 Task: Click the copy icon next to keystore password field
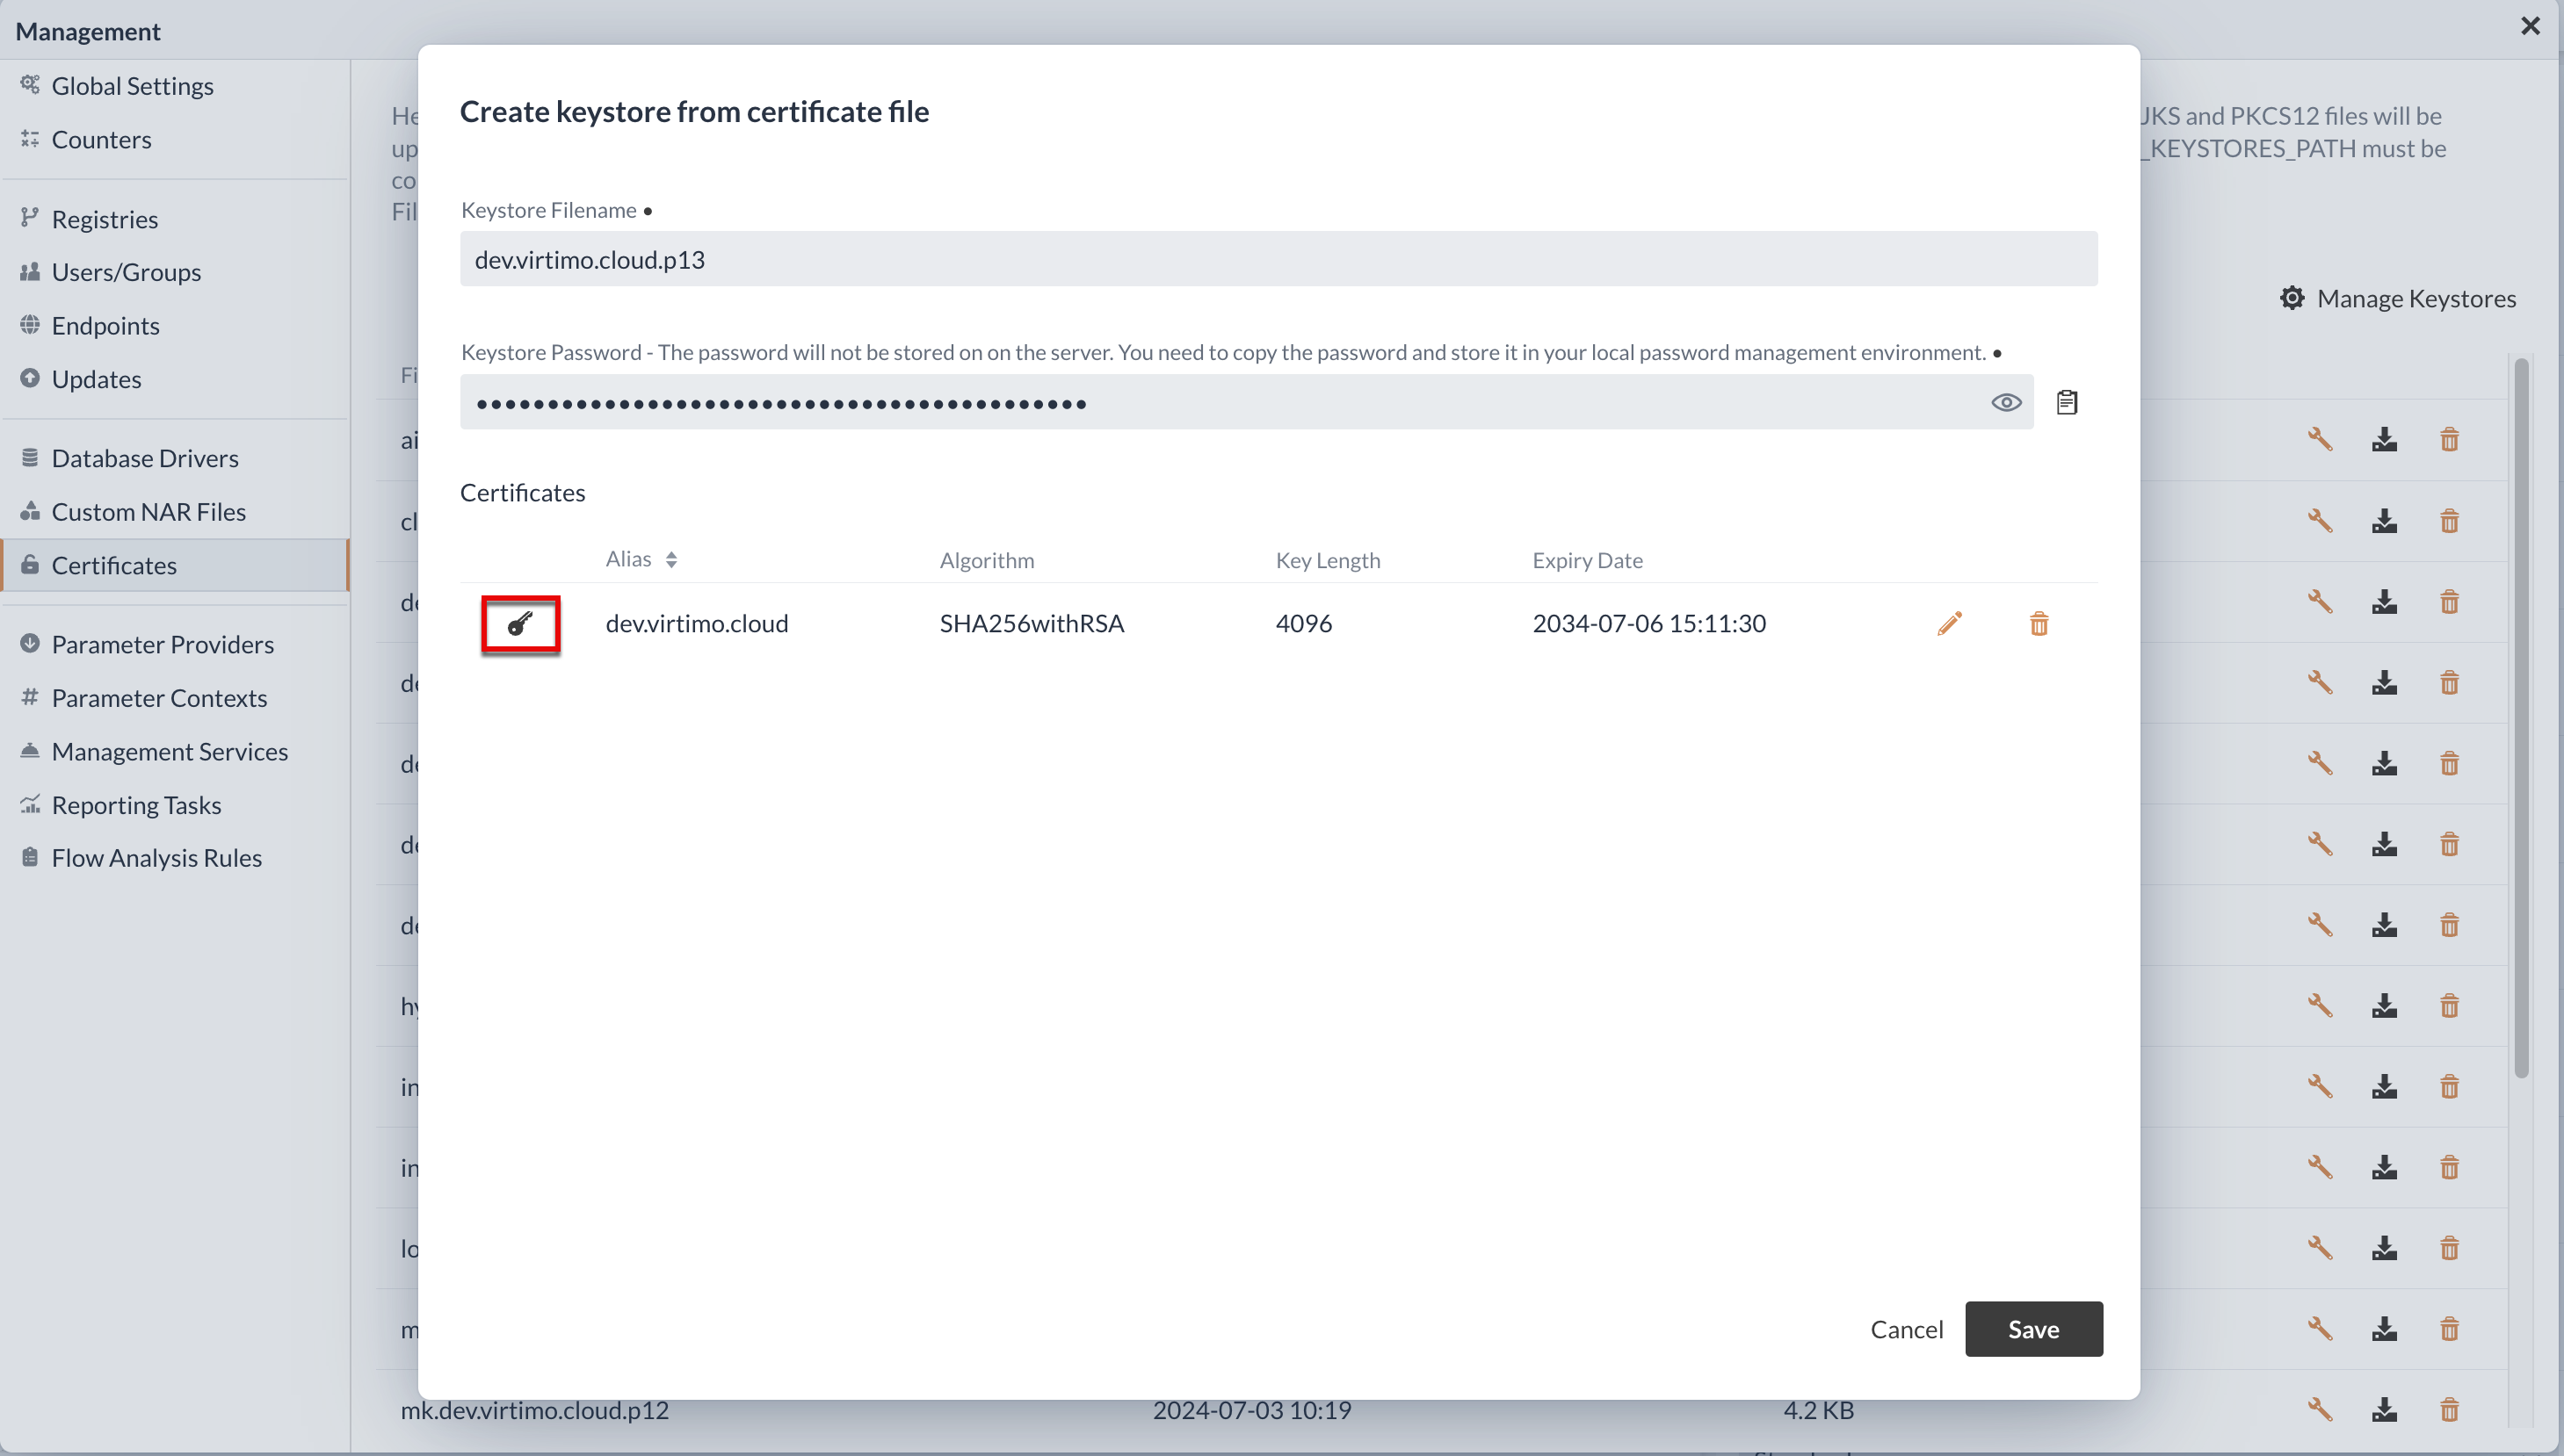coord(2068,401)
